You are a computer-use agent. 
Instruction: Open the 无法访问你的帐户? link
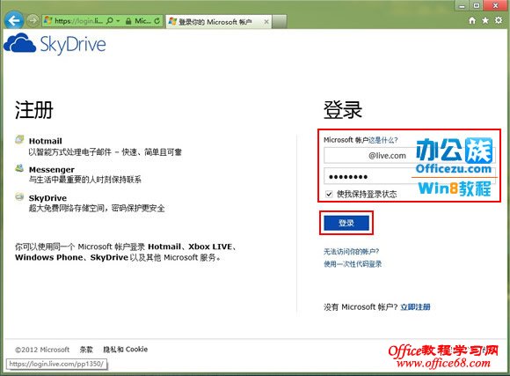(x=351, y=252)
